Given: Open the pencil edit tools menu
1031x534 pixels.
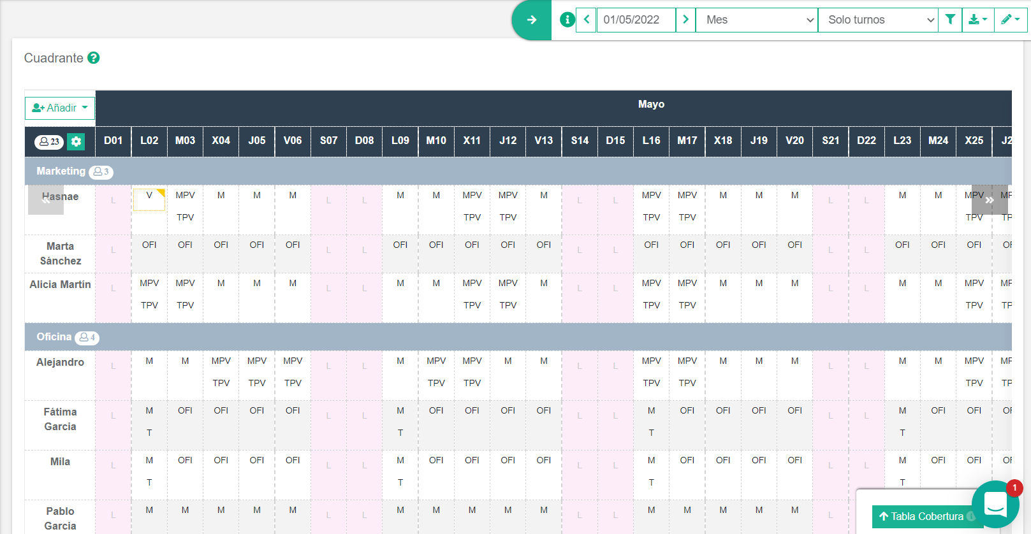Looking at the screenshot, I should tap(1010, 20).
